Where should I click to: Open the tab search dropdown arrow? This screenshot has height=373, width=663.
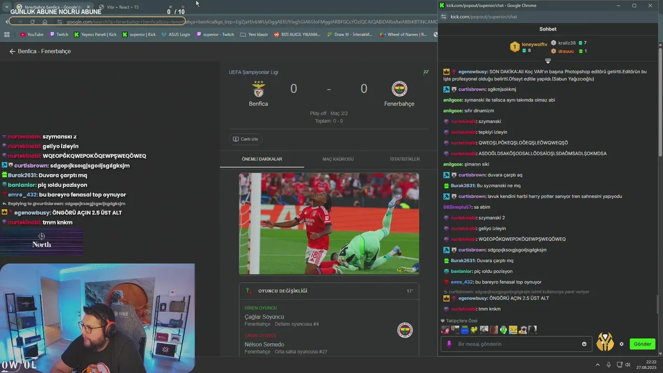pyautogui.click(x=6, y=7)
